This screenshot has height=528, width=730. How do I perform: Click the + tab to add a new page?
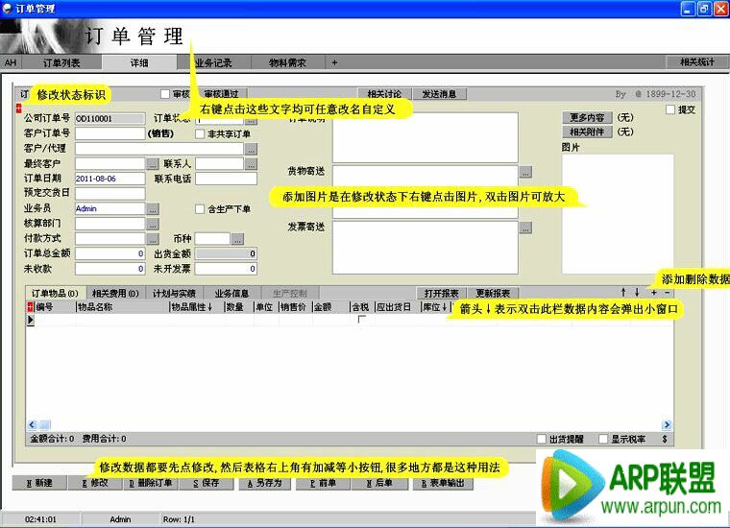click(334, 62)
